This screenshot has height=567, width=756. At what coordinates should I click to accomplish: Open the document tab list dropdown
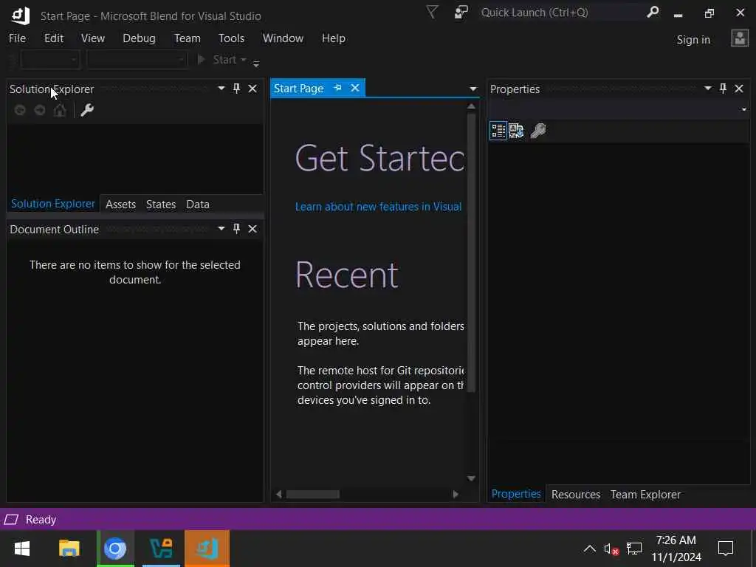(473, 89)
